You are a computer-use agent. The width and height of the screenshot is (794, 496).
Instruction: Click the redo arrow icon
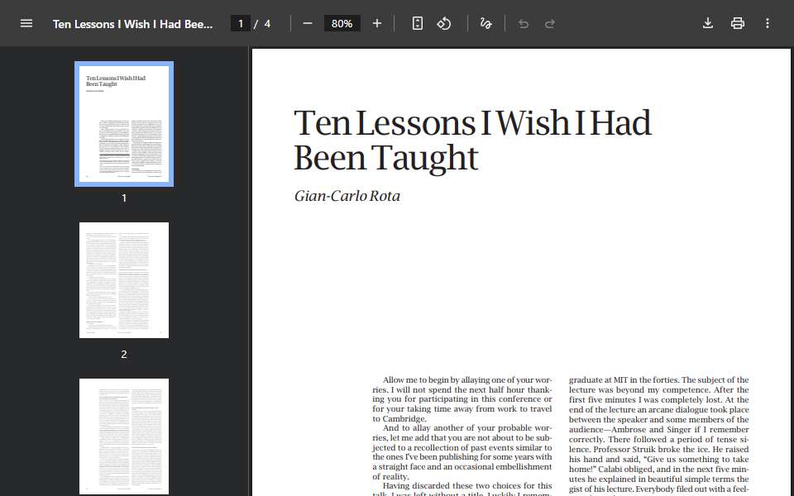click(550, 24)
